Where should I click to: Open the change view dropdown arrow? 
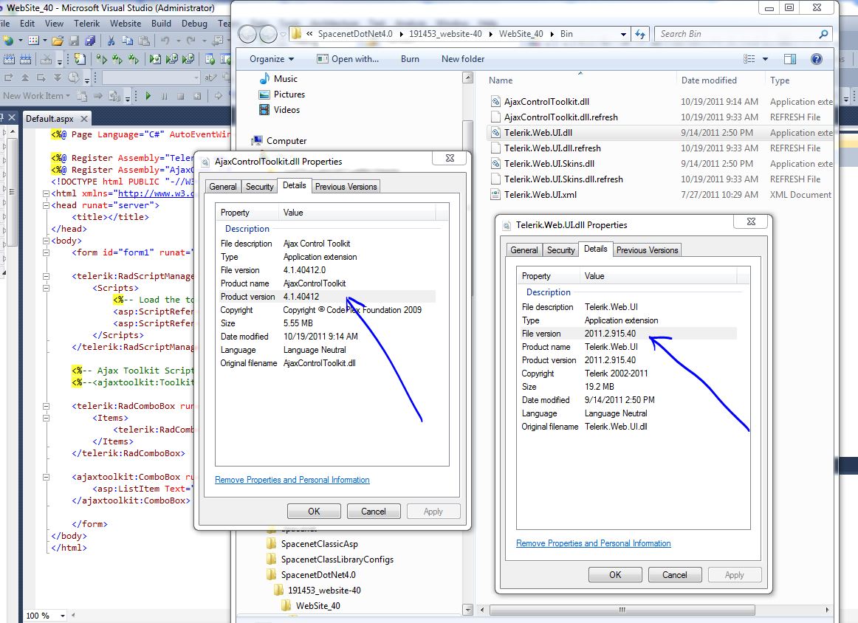point(765,59)
